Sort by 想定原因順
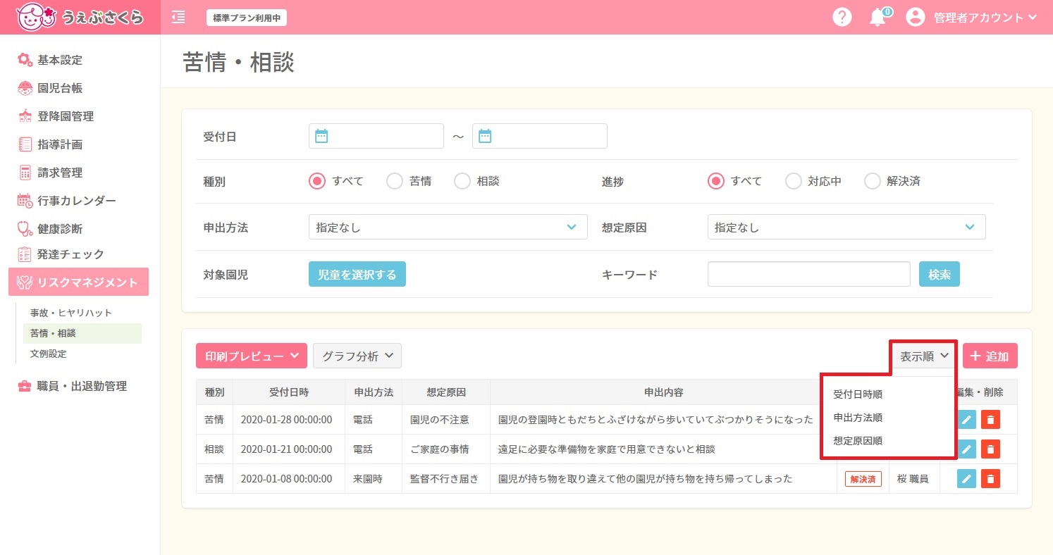1053x555 pixels. coord(858,441)
